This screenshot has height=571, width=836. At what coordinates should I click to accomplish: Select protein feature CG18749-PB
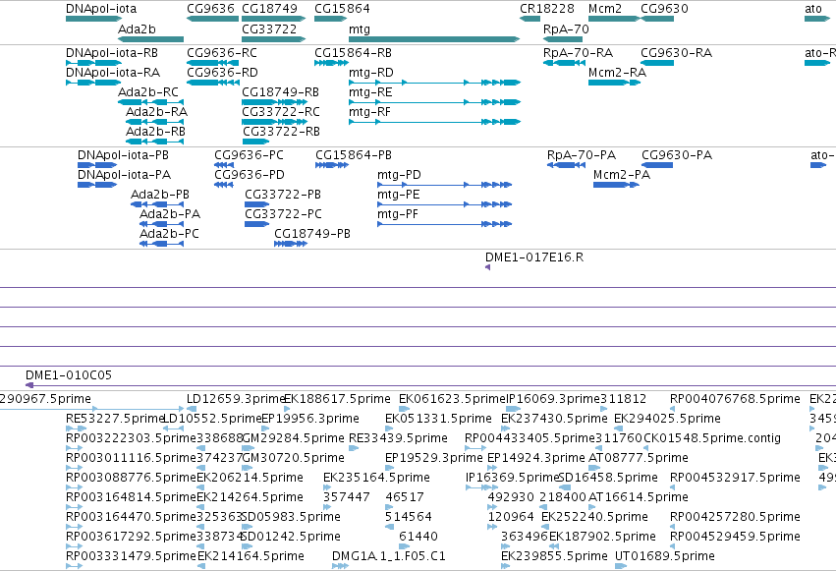click(x=291, y=244)
